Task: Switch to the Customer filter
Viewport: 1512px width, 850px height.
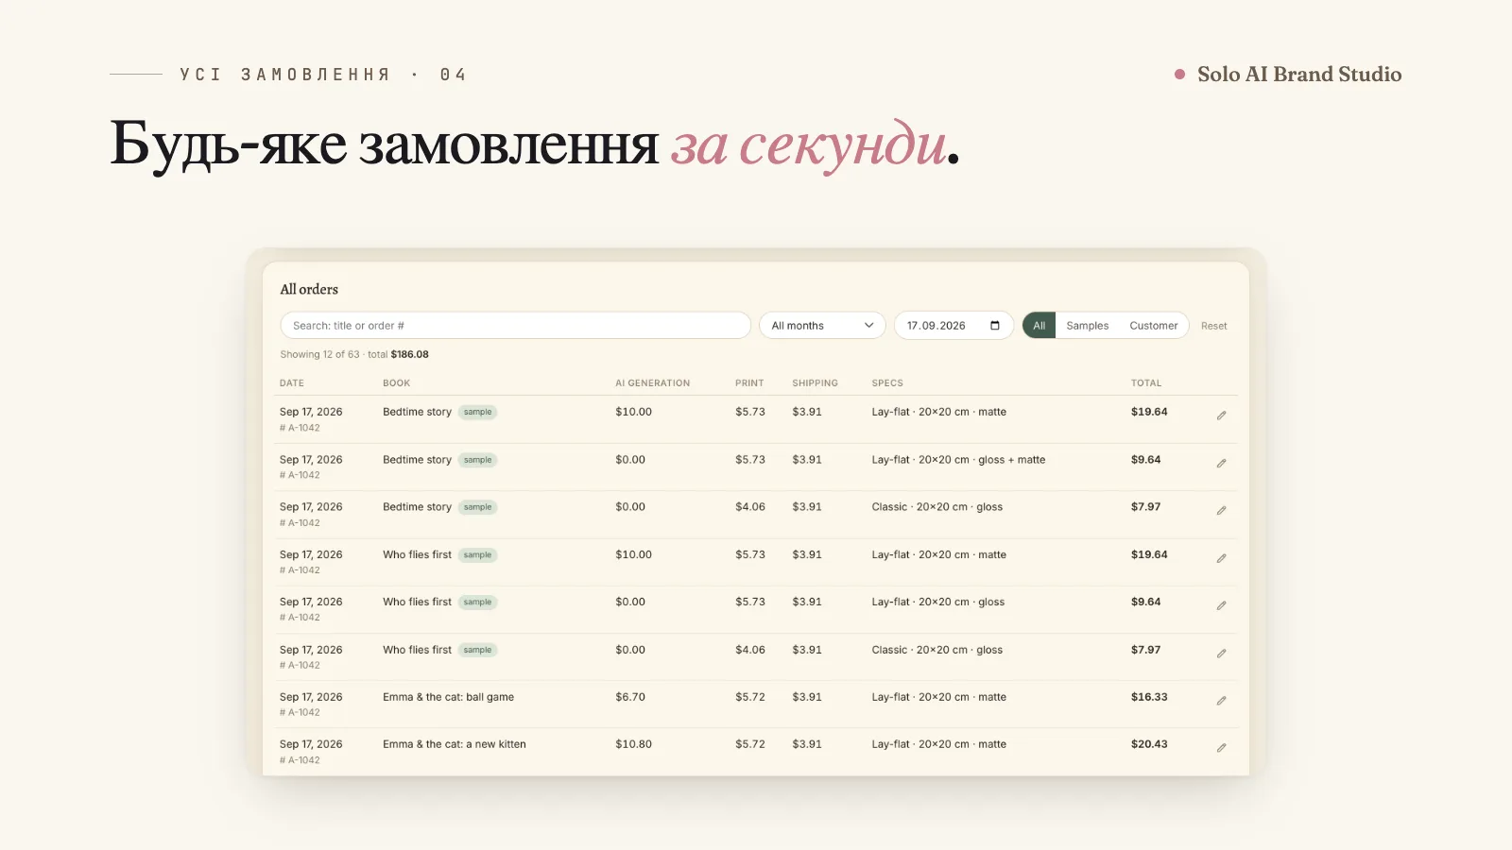Action: [x=1154, y=326]
